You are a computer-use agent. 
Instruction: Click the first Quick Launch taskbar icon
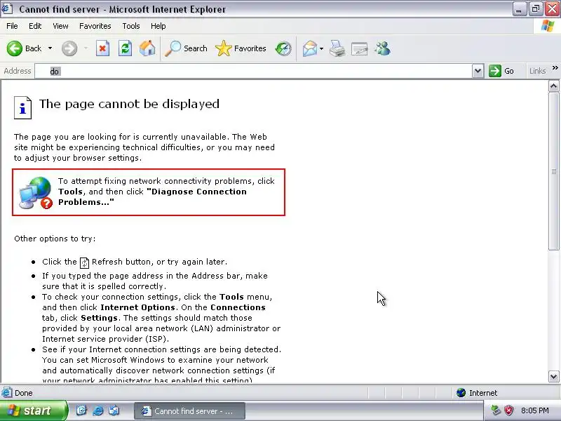[81, 410]
